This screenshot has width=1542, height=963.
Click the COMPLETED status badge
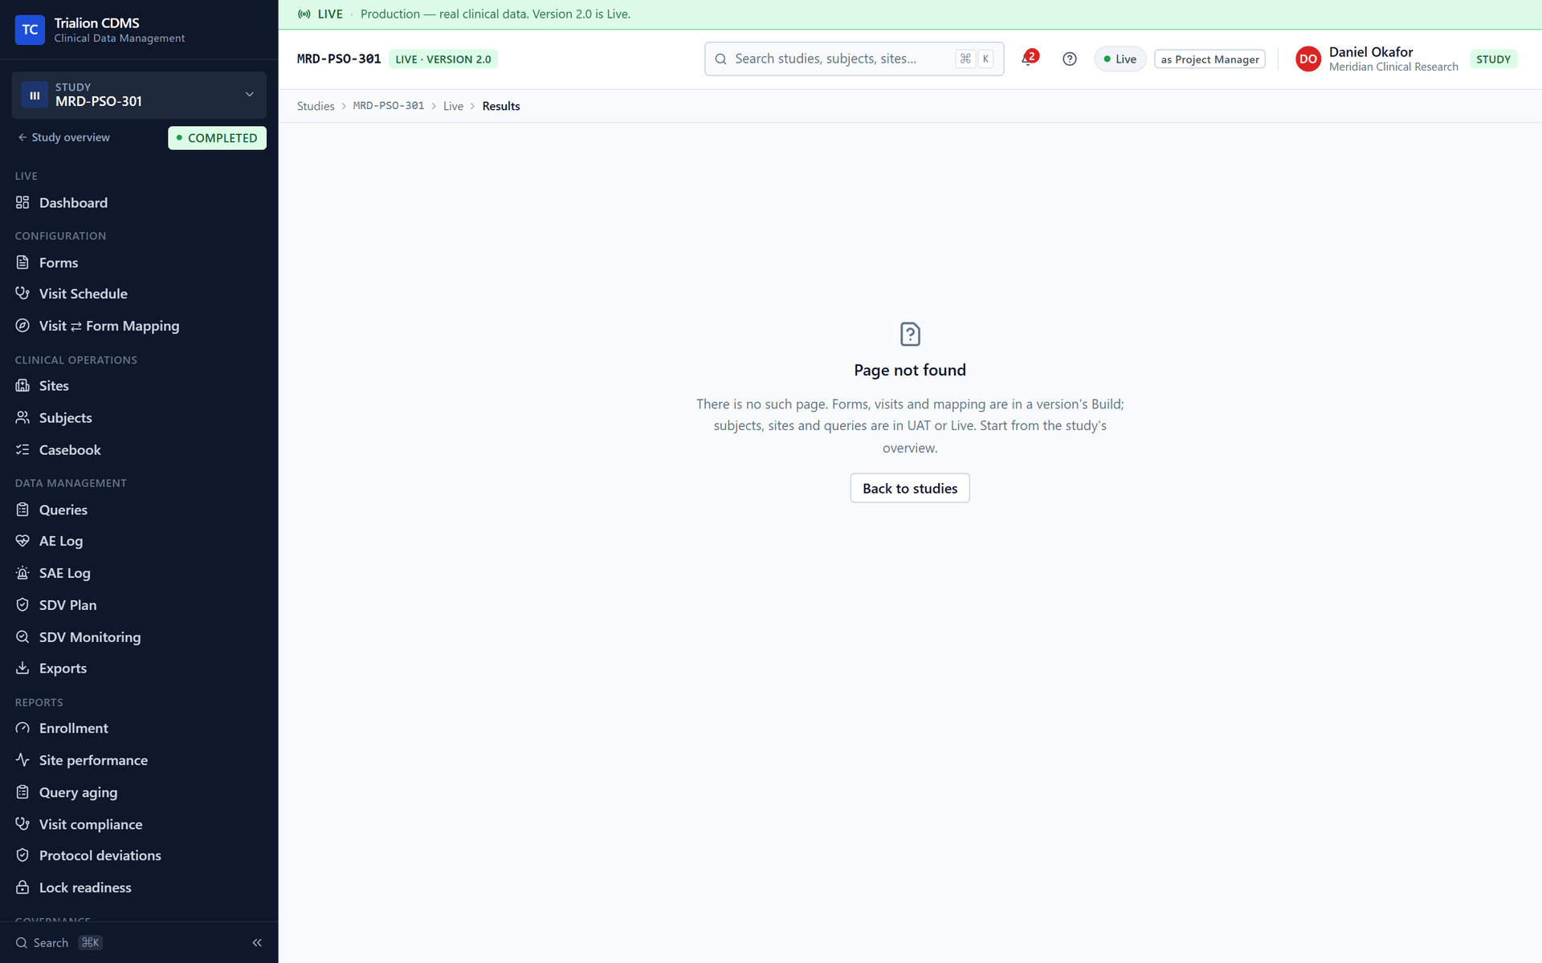click(x=217, y=138)
